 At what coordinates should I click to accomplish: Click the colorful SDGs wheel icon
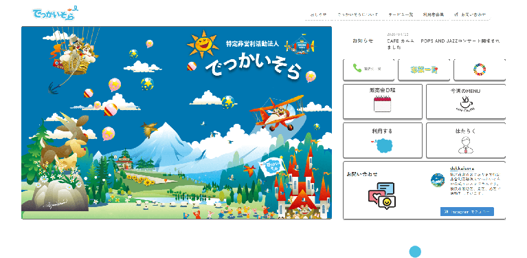480,69
